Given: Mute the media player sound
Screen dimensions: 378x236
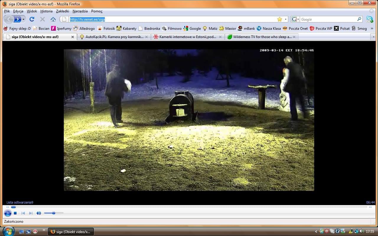Looking at the screenshot, I should 39,213.
